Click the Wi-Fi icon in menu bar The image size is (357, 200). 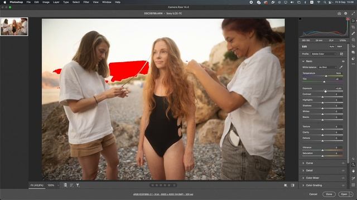click(319, 2)
